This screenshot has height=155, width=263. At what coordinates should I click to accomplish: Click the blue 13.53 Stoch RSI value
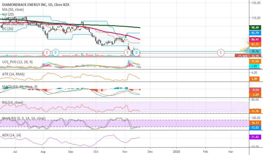255,128
